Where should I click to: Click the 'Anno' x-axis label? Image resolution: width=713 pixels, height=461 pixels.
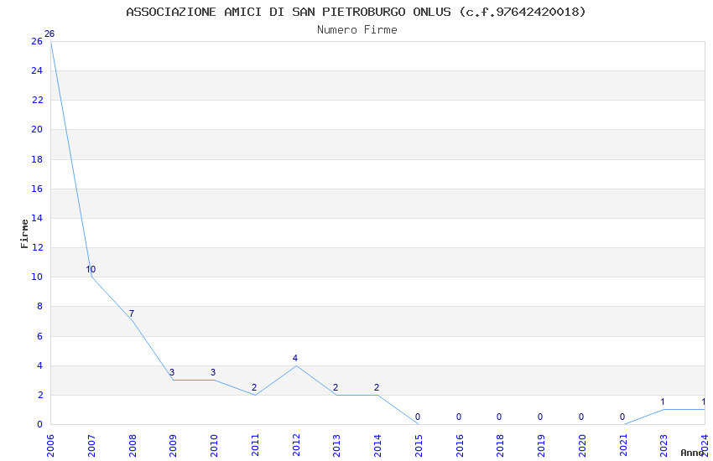(x=692, y=453)
